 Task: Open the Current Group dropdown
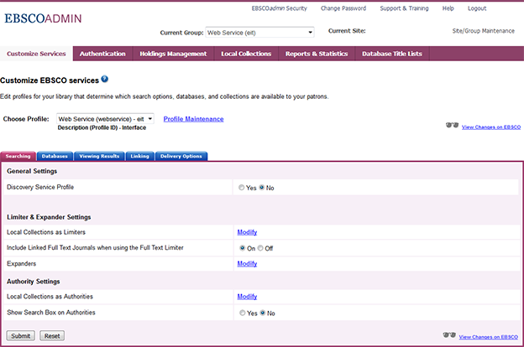[259, 33]
